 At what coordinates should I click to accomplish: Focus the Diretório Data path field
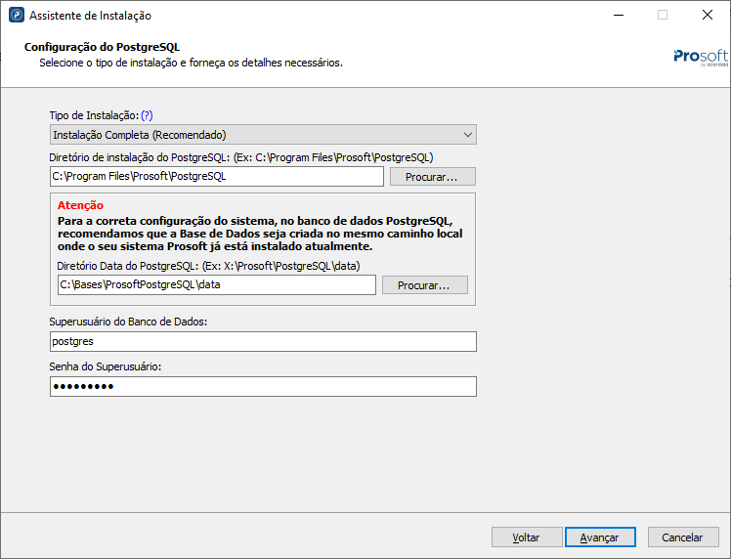pos(216,285)
